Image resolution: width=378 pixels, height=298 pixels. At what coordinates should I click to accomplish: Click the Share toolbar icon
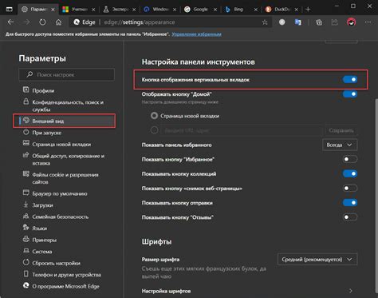(335, 22)
